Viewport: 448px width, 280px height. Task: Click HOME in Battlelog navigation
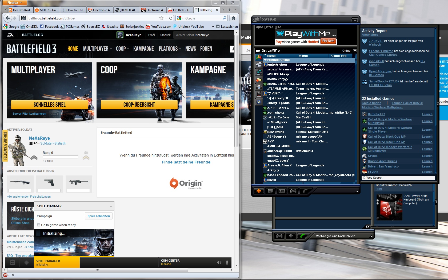pyautogui.click(x=73, y=49)
